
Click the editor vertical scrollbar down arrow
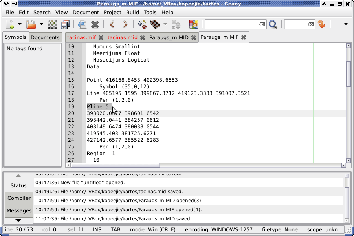click(348, 161)
